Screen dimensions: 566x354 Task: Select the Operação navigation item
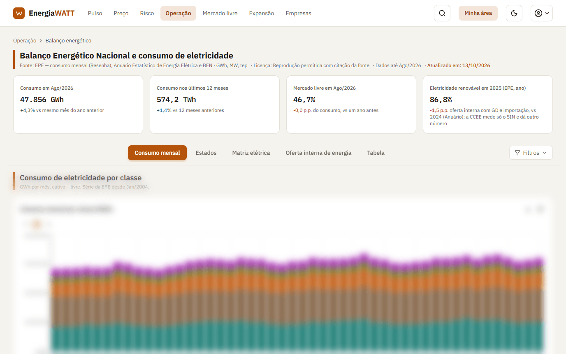point(178,13)
